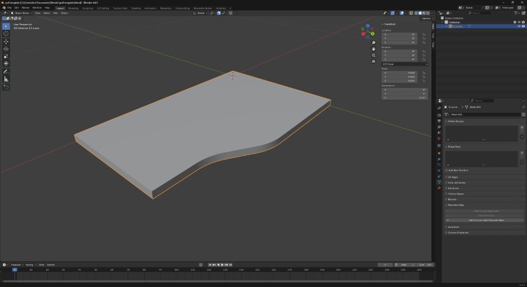This screenshot has width=527, height=287.
Task: Open the Scene properties tab icon
Action: (439, 132)
